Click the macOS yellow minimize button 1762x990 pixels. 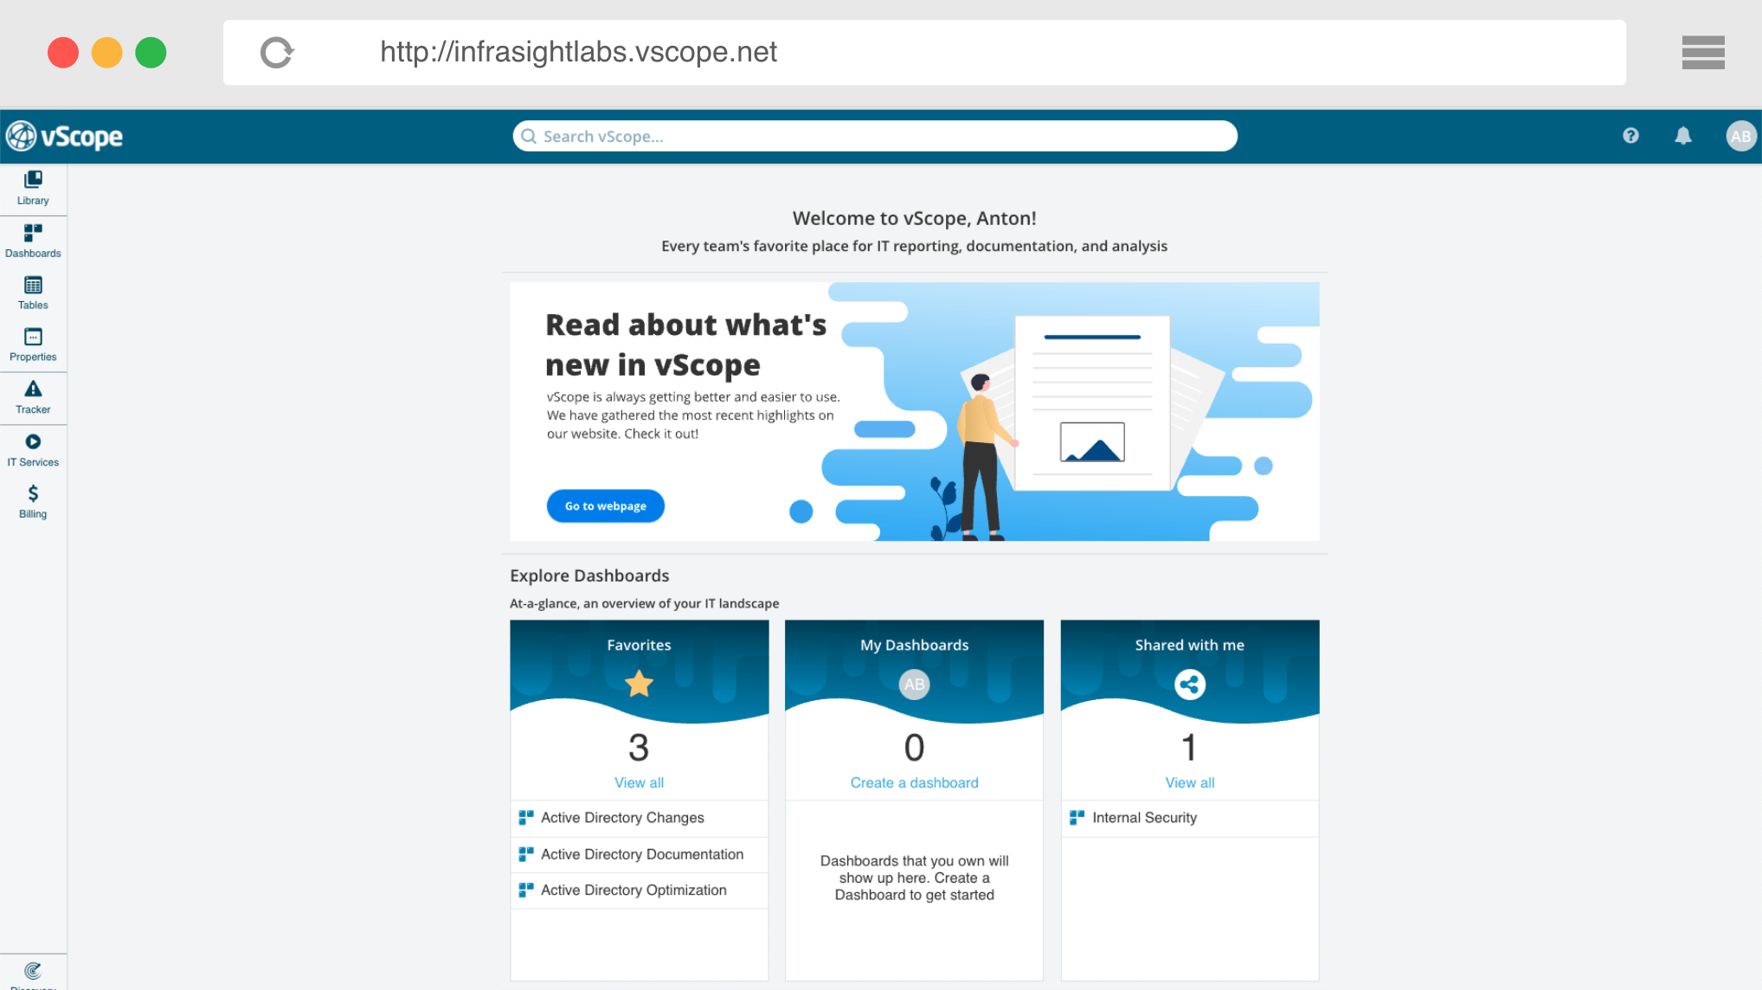click(x=107, y=53)
